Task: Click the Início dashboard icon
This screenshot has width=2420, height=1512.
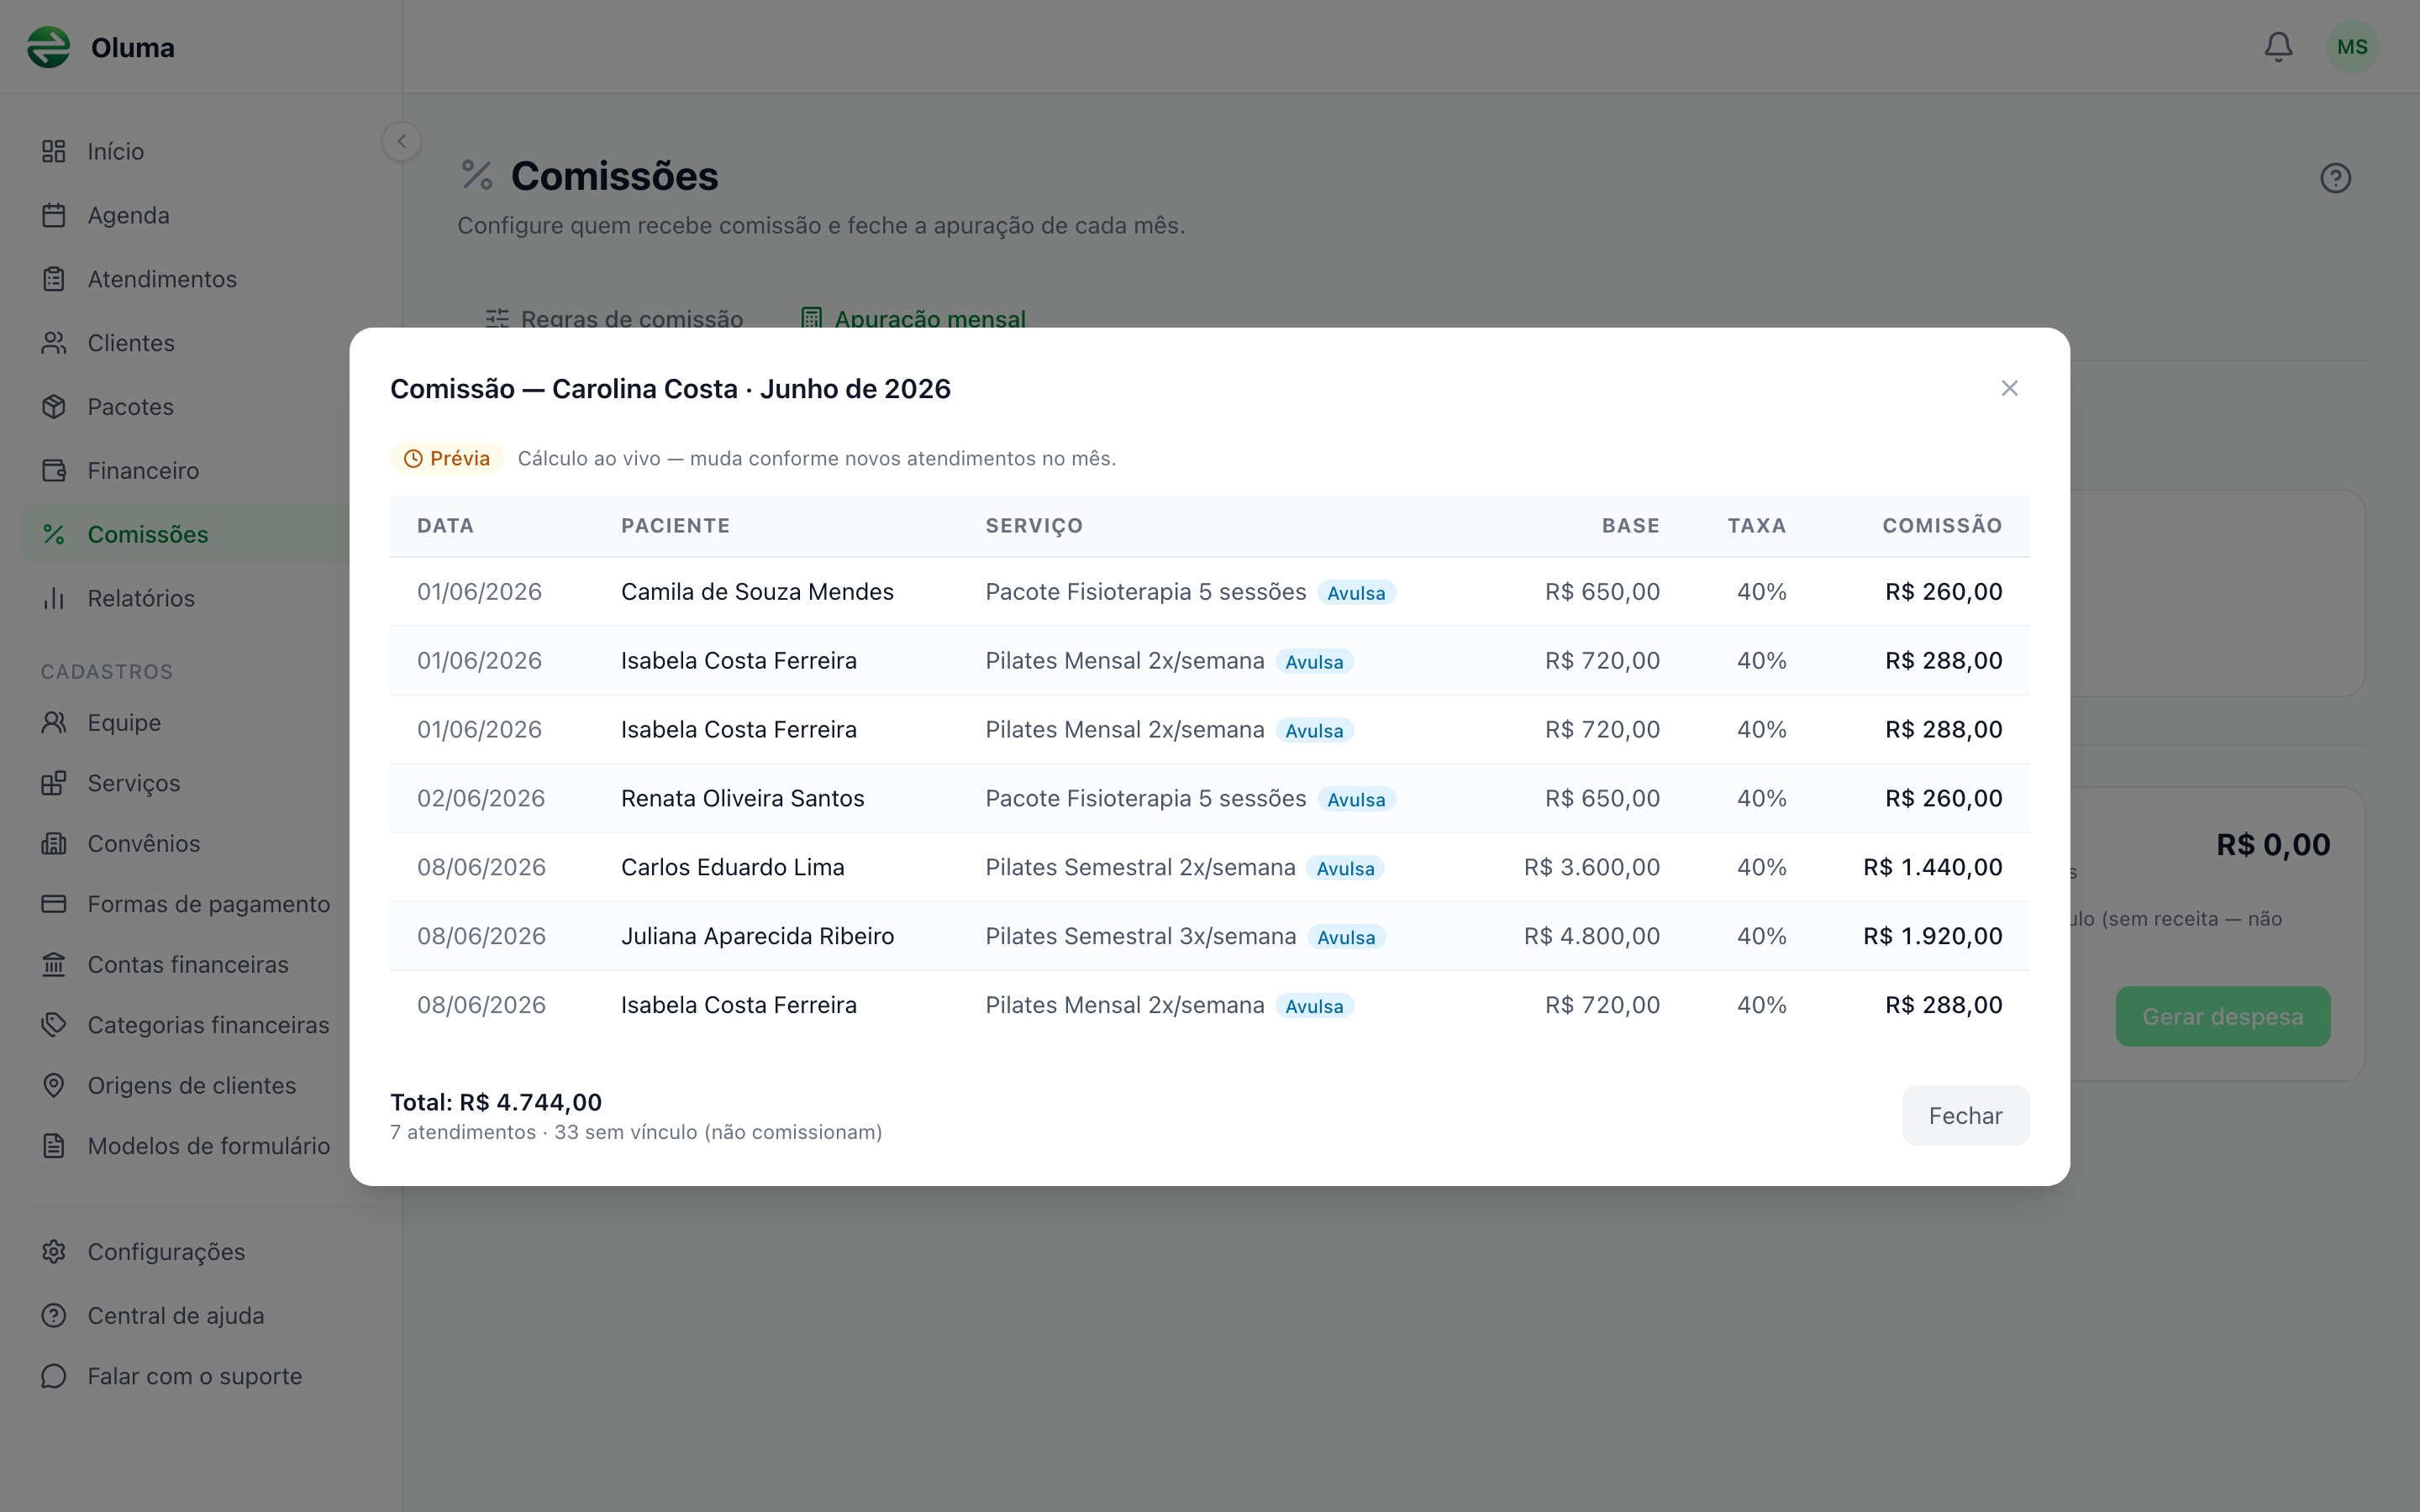Action: 54,151
